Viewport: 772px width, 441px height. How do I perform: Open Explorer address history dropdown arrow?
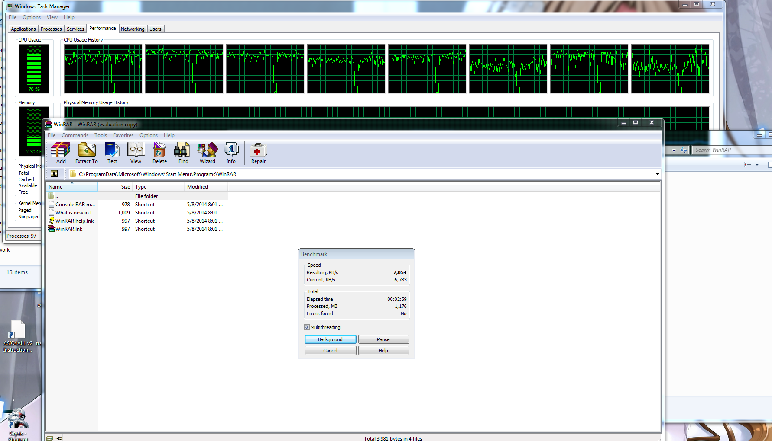[x=674, y=150]
